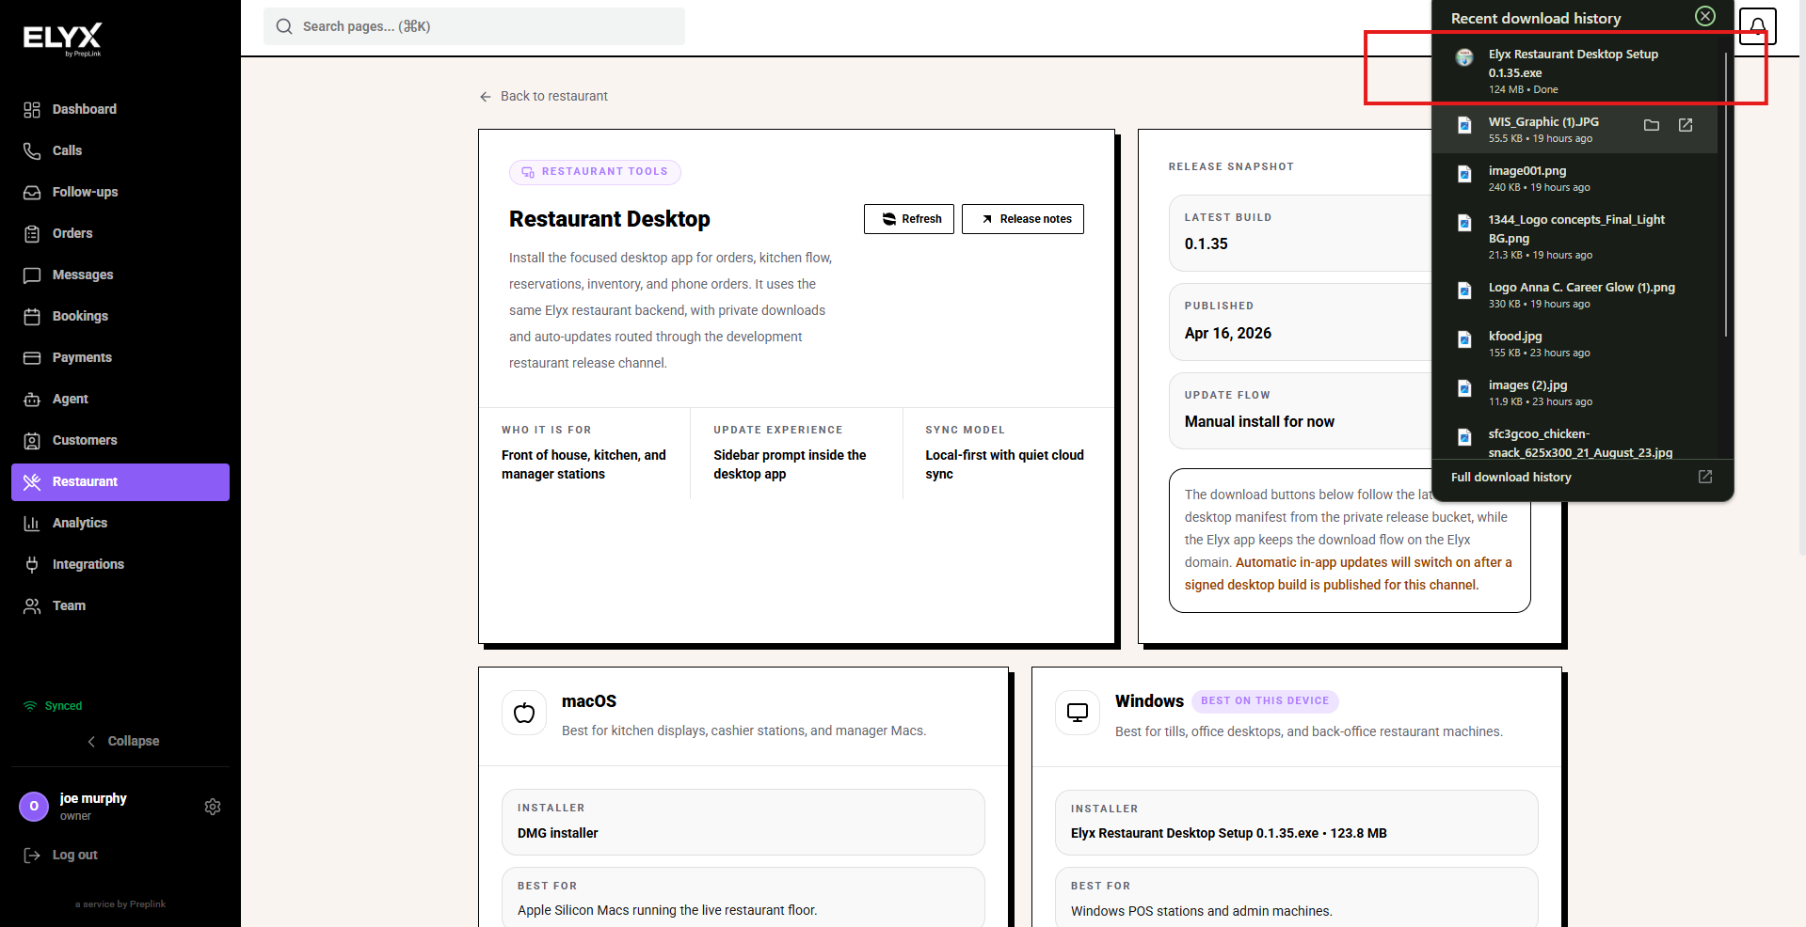Image resolution: width=1806 pixels, height=927 pixels.
Task: Select the Windows installer exe card
Action: [x=1297, y=822]
